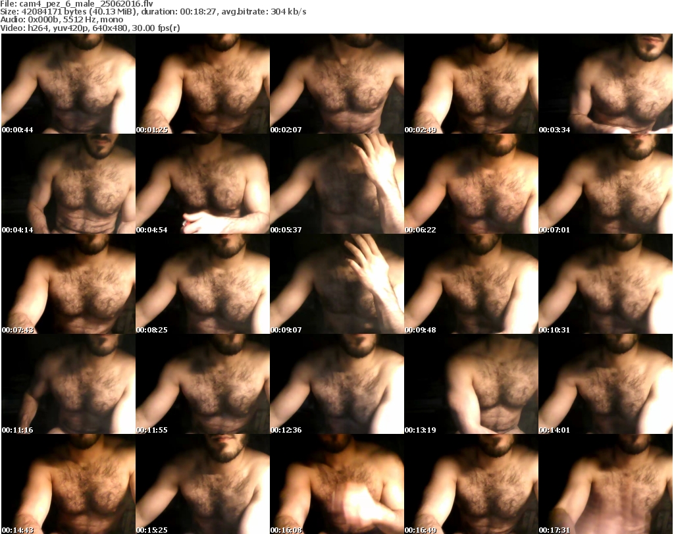Pick the 00:13:19 thumbnail
The height and width of the screenshot is (534, 674).
pos(471,385)
